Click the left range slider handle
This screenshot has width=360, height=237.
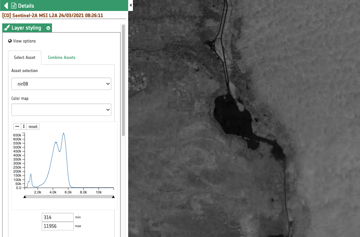(25, 197)
